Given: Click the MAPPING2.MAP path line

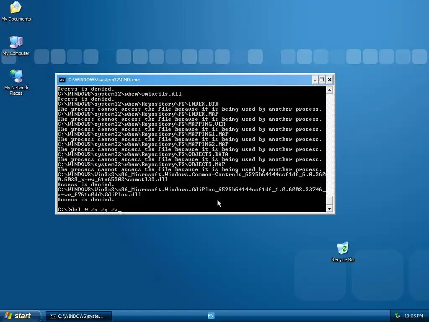Looking at the screenshot, I should coord(143,144).
